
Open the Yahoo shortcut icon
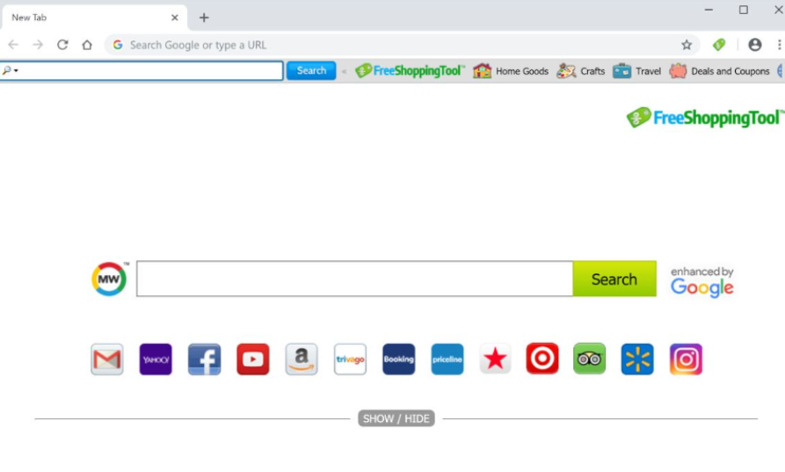click(156, 359)
